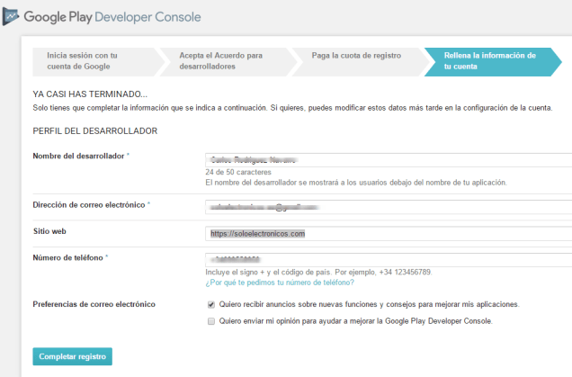Click the 'Dirección de correo electrónico' label

(88, 205)
